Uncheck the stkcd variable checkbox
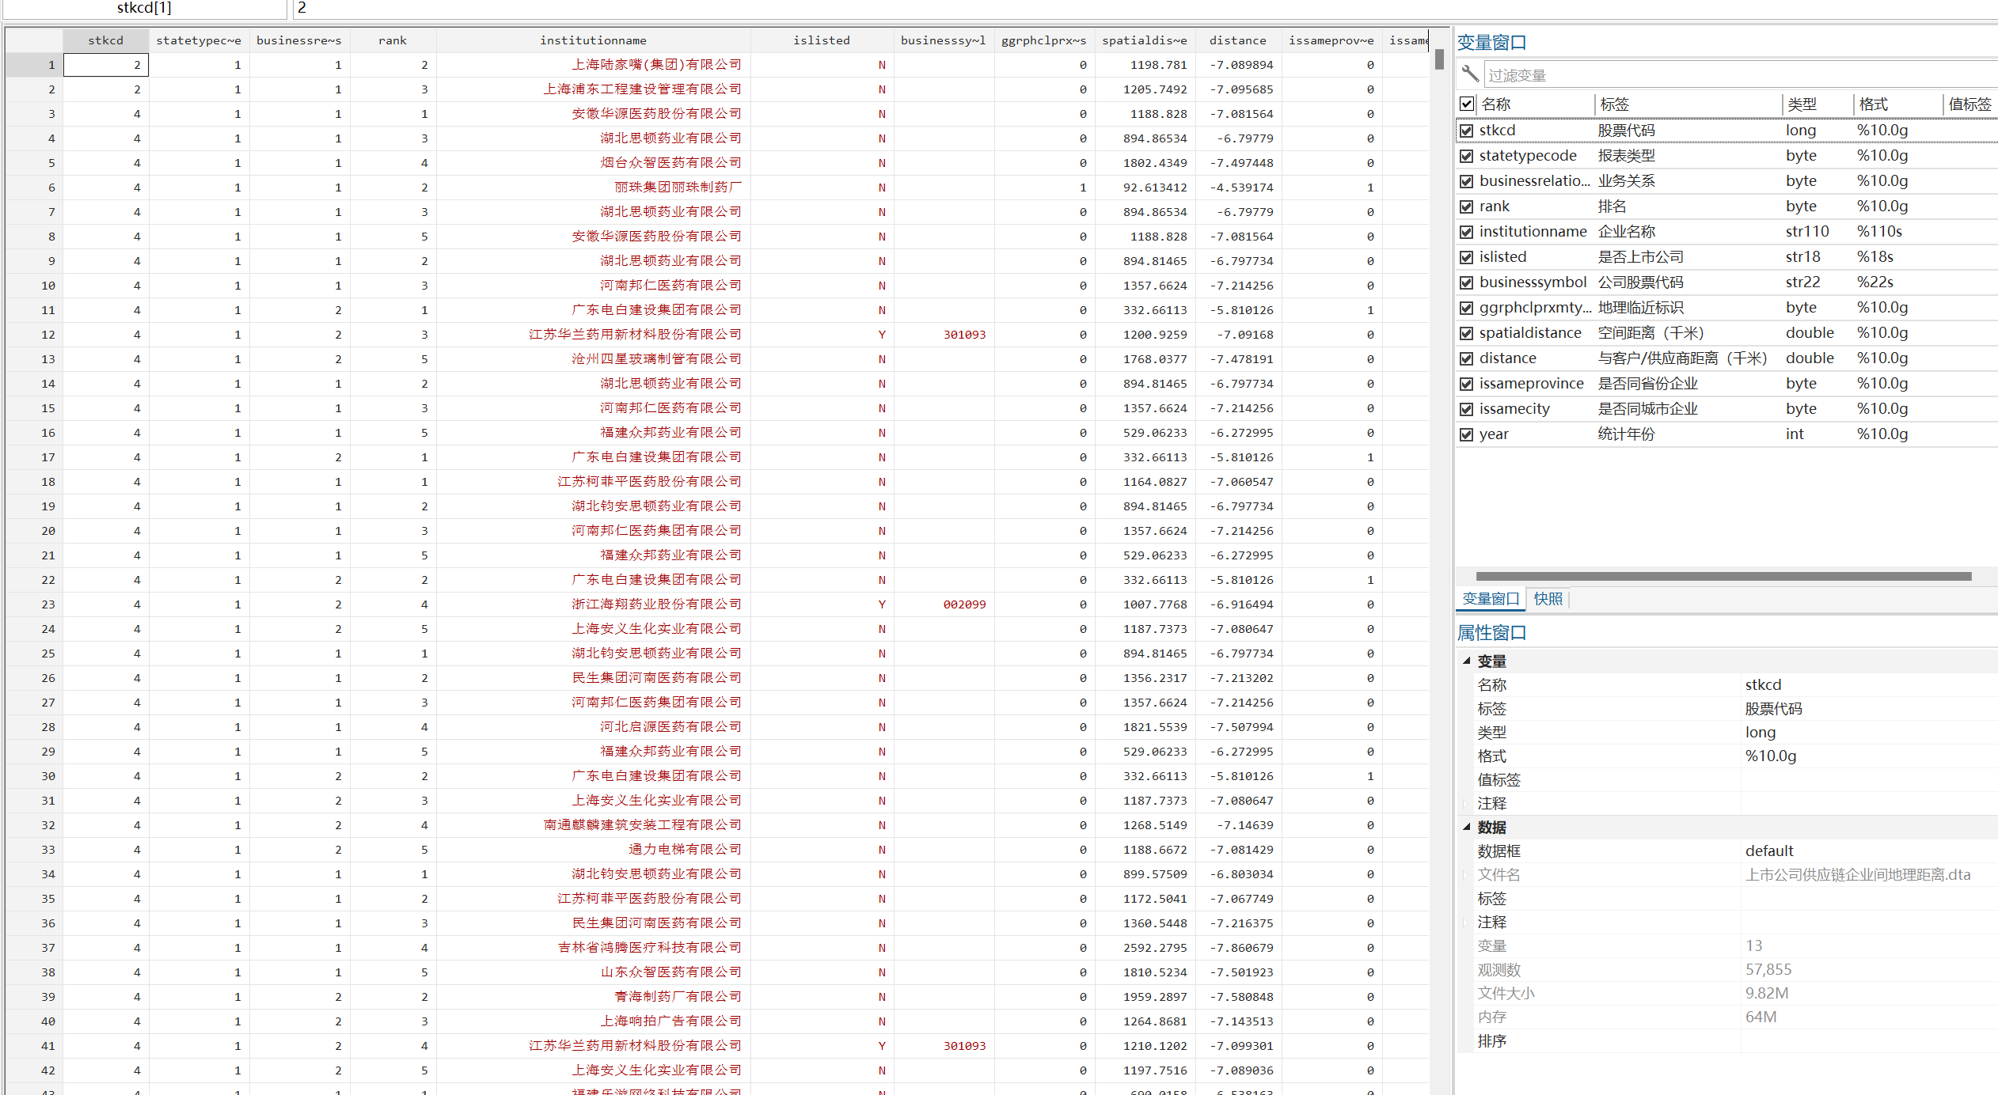 1467,131
